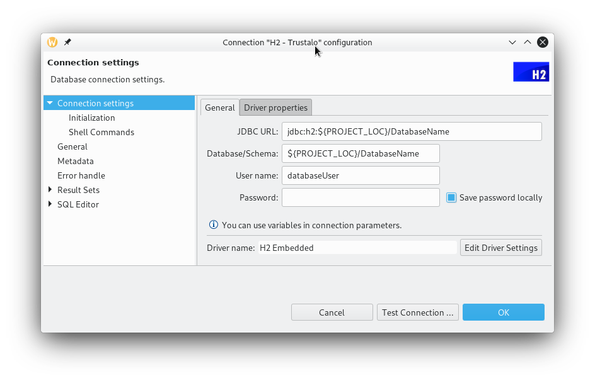Click the H2 database logo
The image size is (595, 381).
(x=531, y=71)
